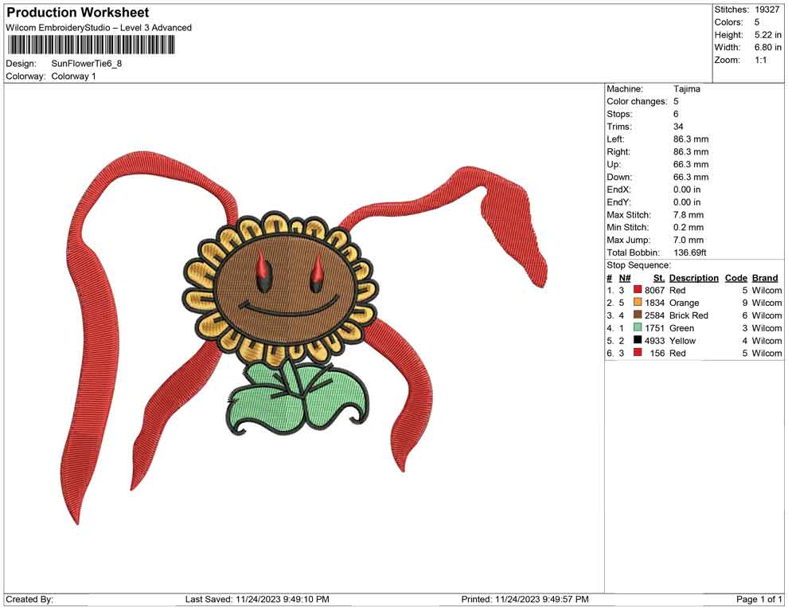788x607 pixels.
Task: Click the Height value '5.22 in'
Action: coord(768,35)
